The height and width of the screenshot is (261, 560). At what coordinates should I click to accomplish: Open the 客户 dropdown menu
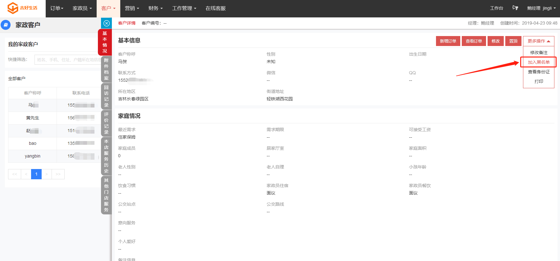(x=108, y=8)
